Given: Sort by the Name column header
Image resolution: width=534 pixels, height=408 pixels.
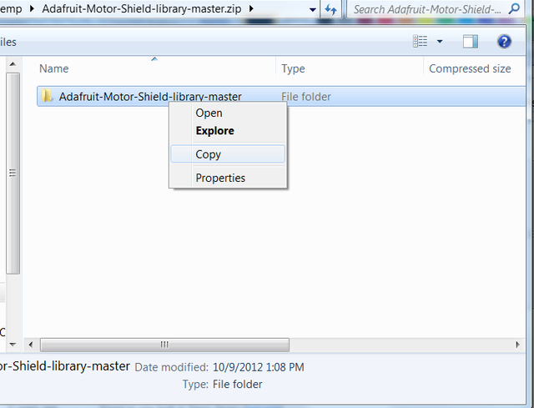Looking at the screenshot, I should (x=54, y=68).
